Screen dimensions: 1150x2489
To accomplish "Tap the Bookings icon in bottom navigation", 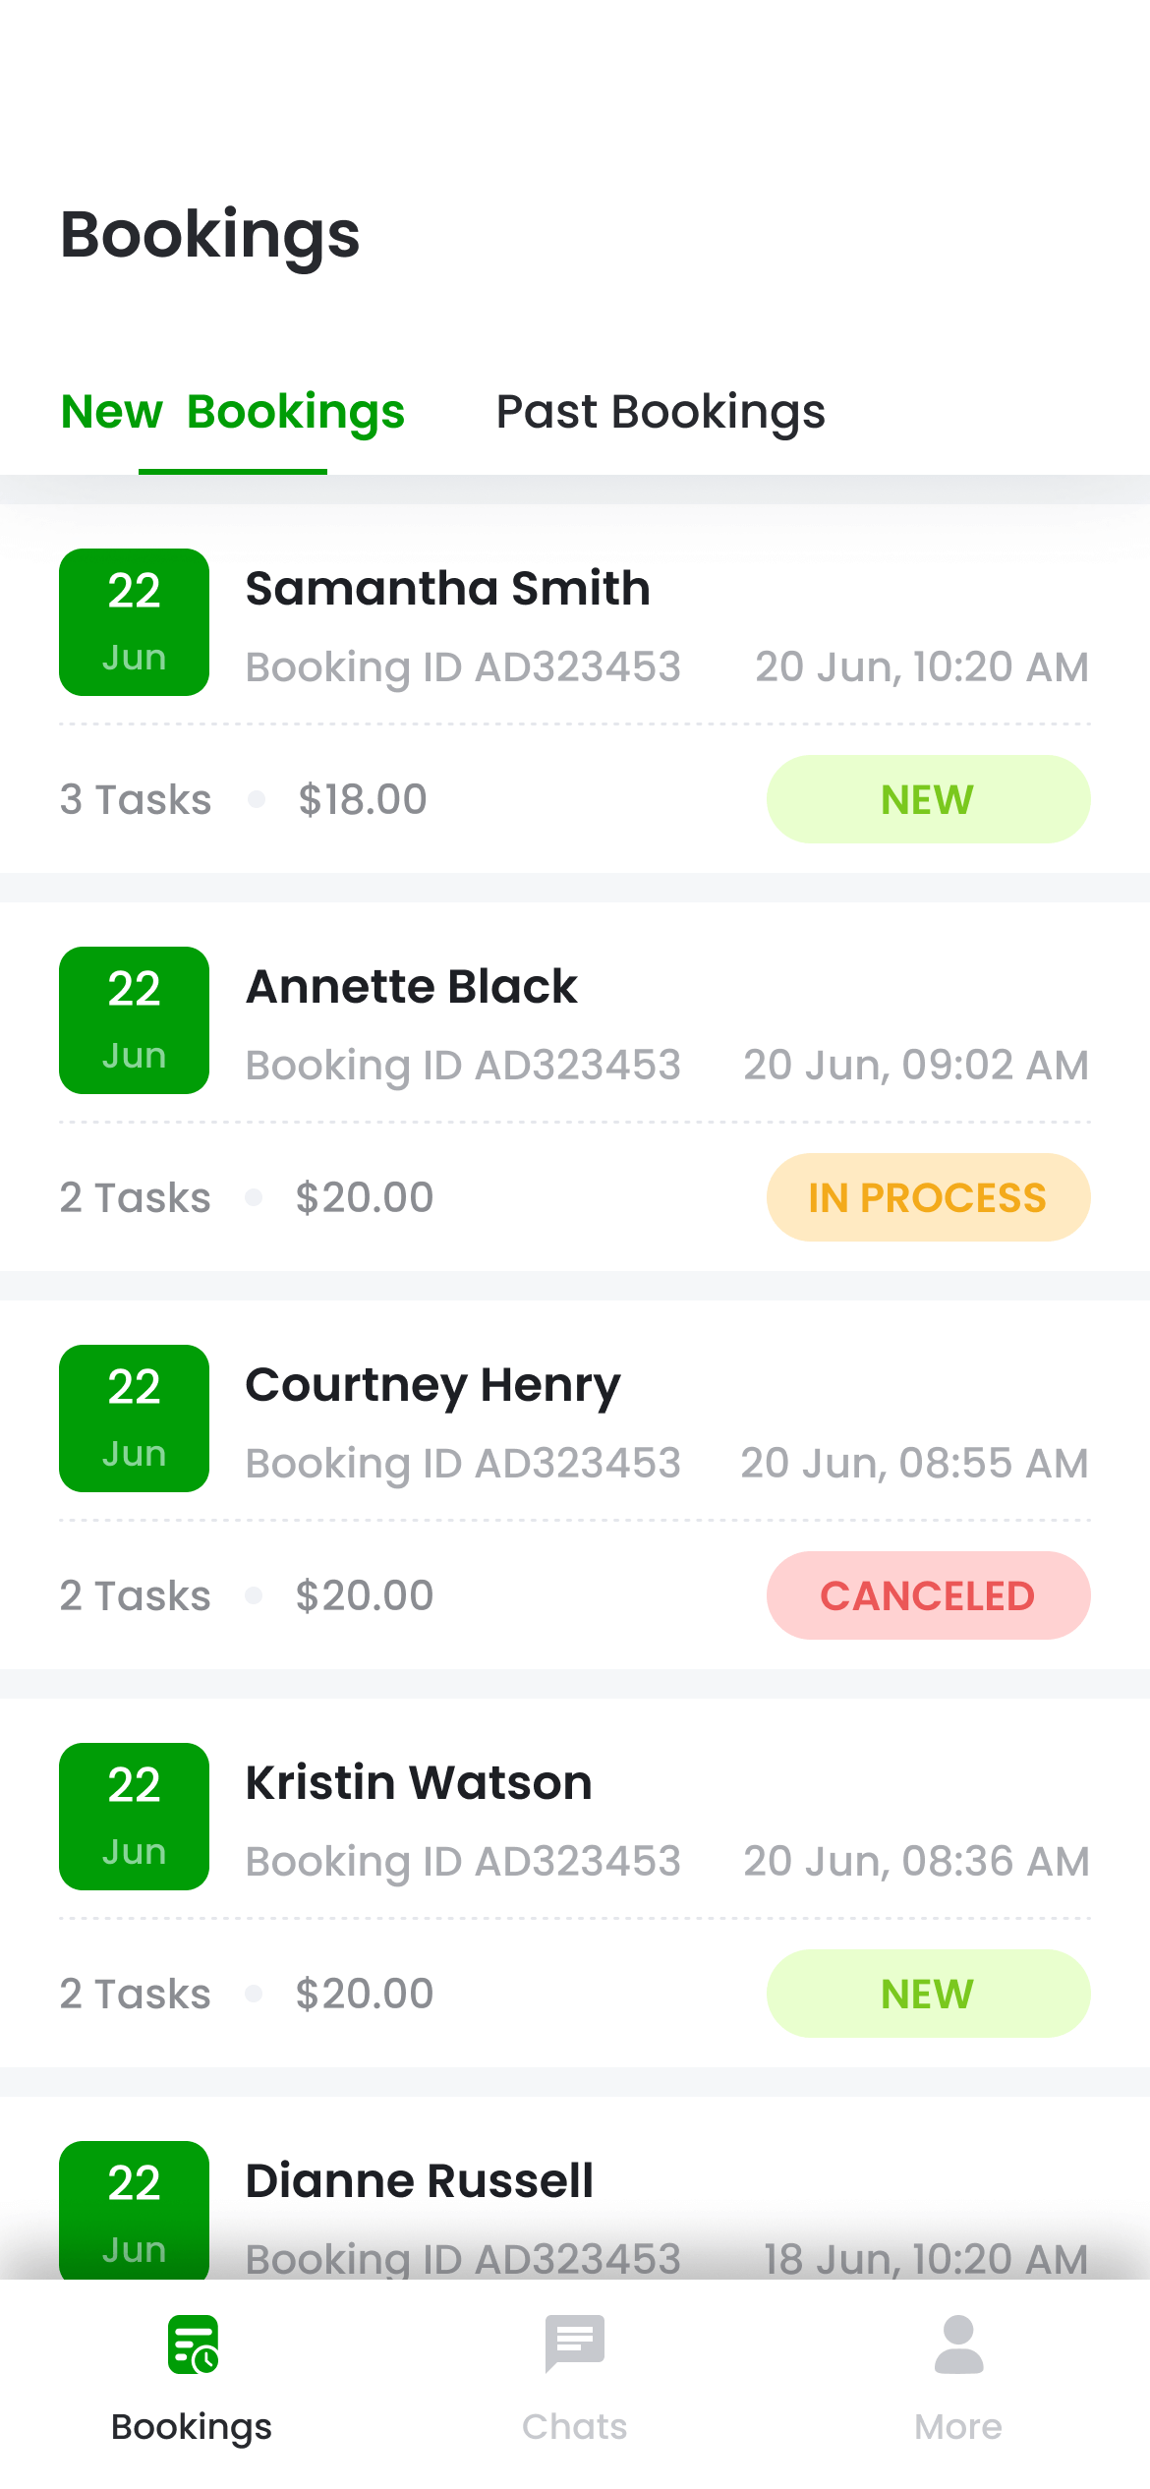I will pos(192,2345).
